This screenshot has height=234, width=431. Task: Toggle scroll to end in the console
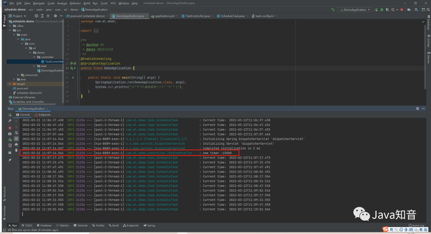coord(16,138)
